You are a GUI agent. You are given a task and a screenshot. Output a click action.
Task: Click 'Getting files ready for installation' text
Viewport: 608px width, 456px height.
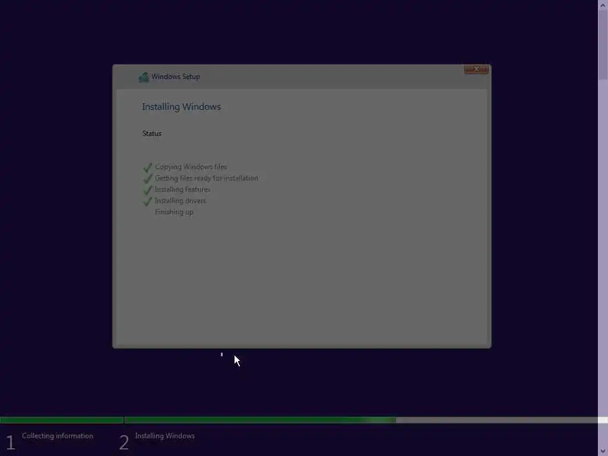[206, 178]
